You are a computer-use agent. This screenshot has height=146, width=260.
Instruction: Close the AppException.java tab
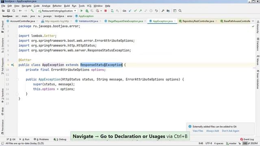click(x=175, y=21)
